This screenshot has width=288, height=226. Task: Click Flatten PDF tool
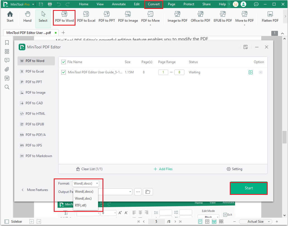click(x=270, y=17)
